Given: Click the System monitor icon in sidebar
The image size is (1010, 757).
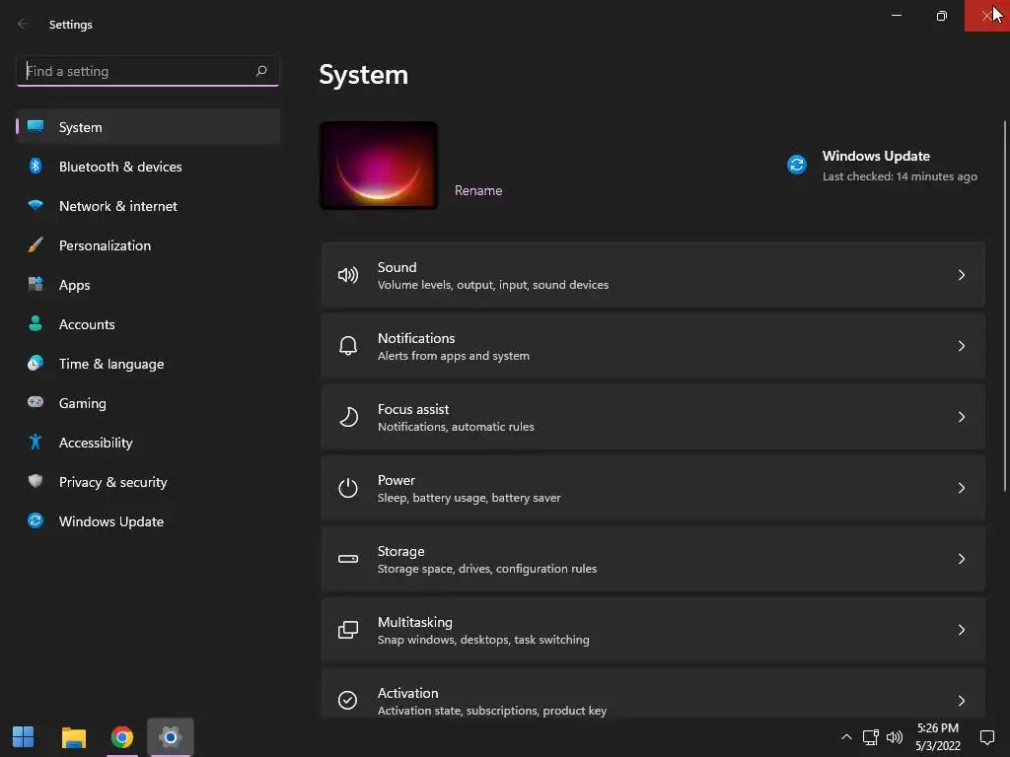Looking at the screenshot, I should click(x=36, y=126).
